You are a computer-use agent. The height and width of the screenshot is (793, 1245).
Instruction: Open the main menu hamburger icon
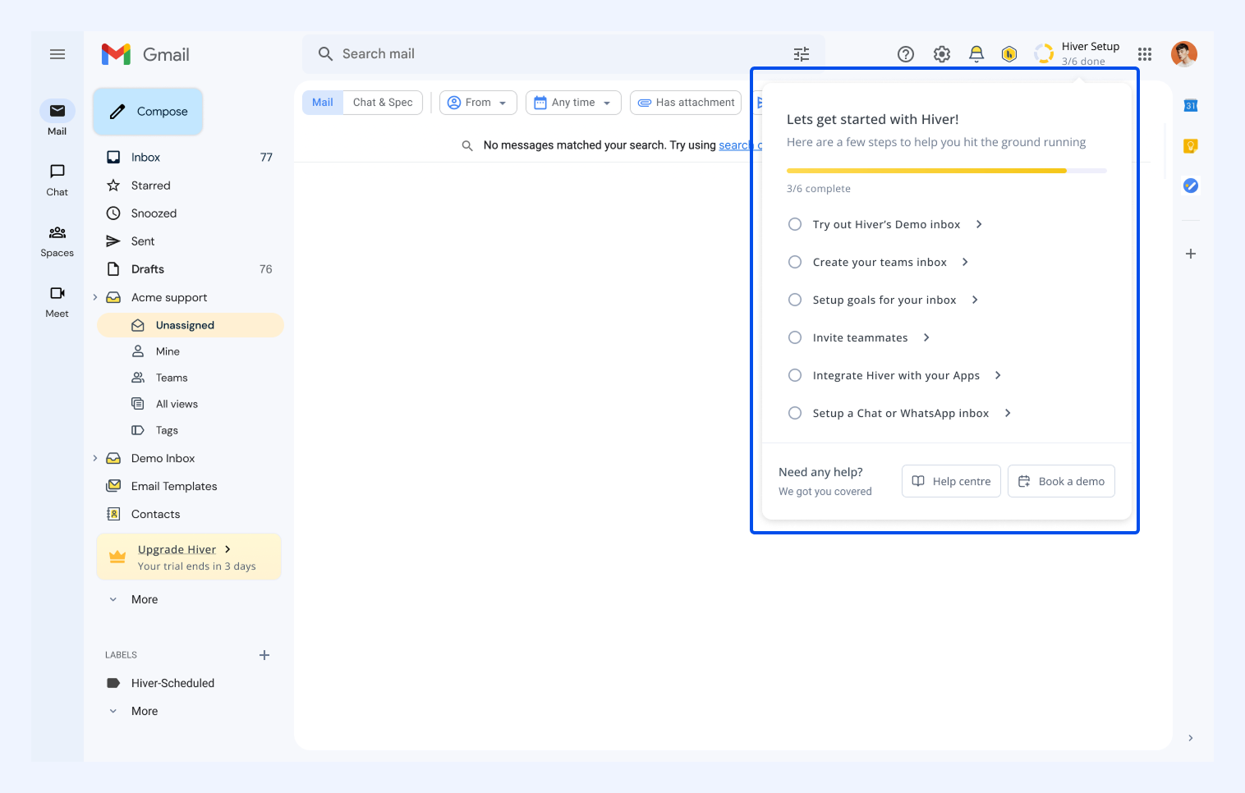point(57,54)
